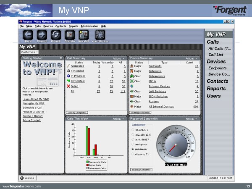252x189 pixels.
Task: Open the Calendar toolbar icon
Action: click(x=69, y=35)
